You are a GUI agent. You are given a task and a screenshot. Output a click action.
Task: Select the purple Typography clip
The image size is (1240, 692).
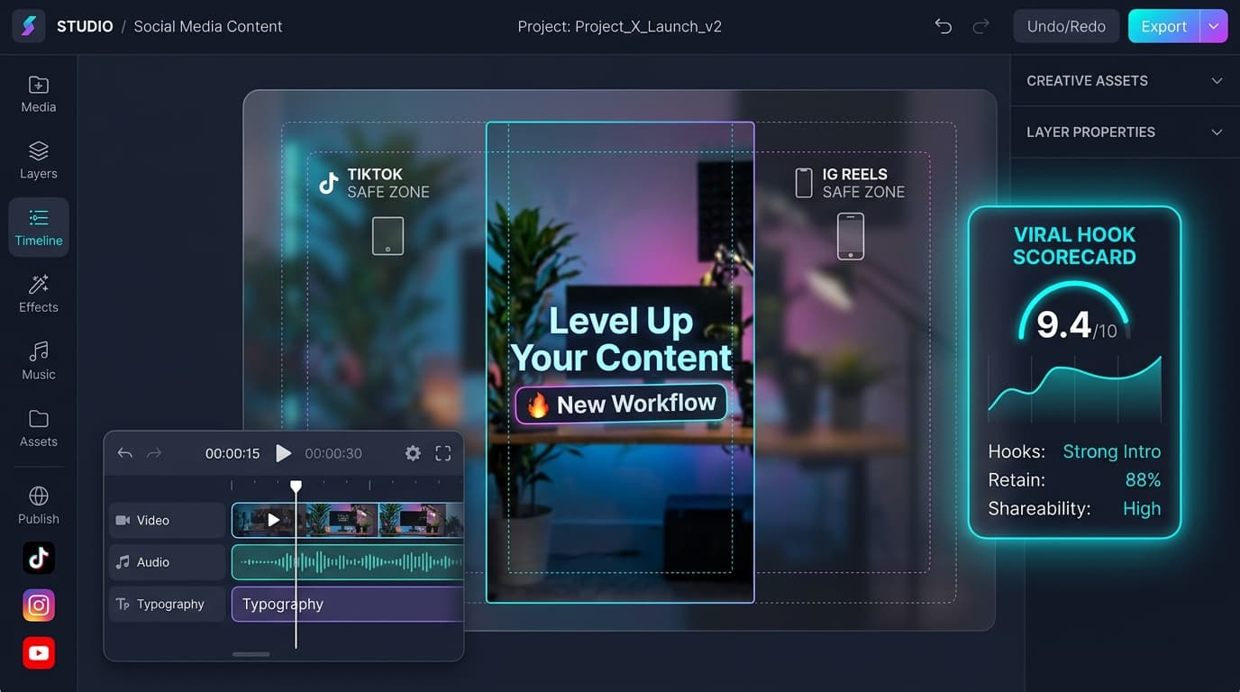(348, 604)
